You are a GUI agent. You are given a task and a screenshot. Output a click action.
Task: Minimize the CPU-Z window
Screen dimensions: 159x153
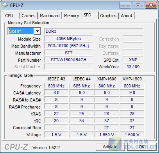tap(125, 5)
